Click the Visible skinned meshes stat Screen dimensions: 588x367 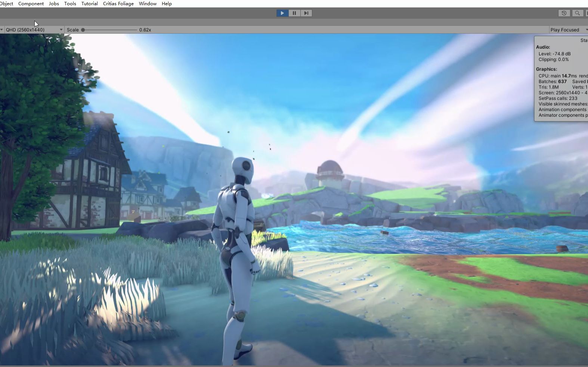563,104
